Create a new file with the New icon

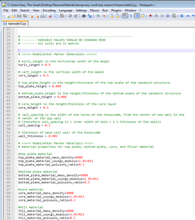coord(7,16)
